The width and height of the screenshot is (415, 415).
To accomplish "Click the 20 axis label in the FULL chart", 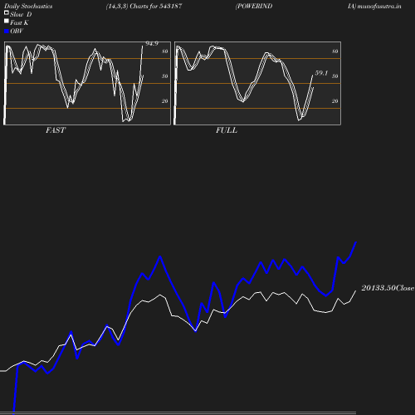I will coord(335,101).
